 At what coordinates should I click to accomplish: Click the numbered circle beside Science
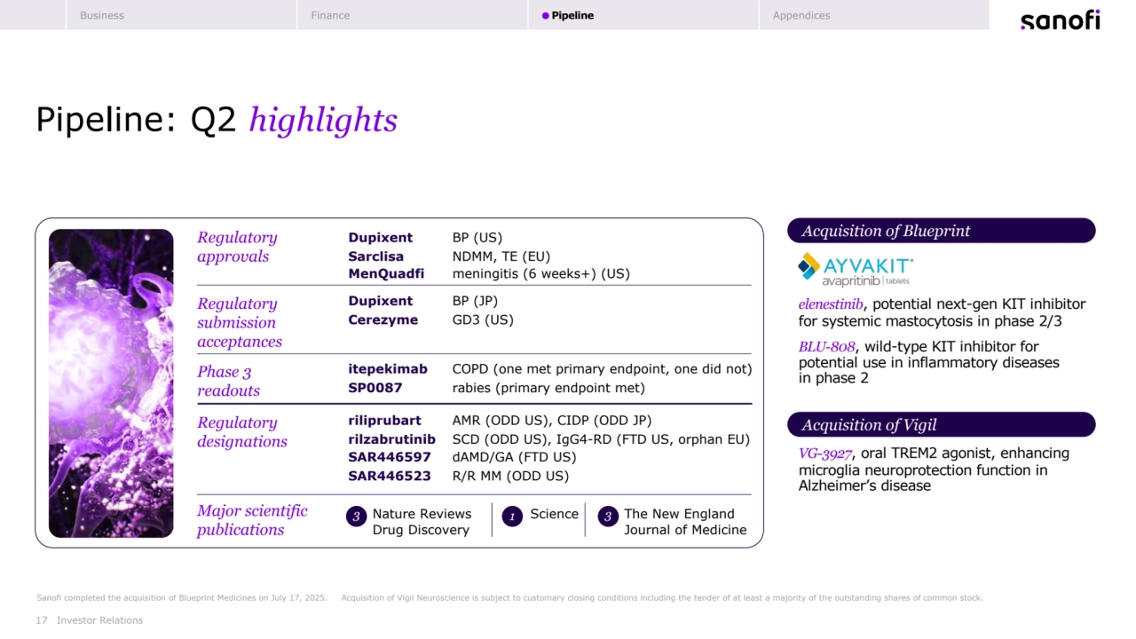tap(512, 517)
